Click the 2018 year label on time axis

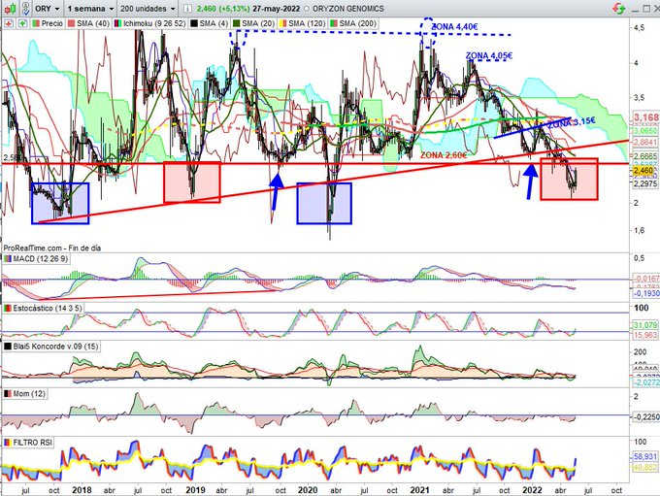tap(82, 490)
